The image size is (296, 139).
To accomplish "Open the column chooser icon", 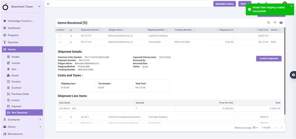I will pyautogui.click(x=281, y=23).
